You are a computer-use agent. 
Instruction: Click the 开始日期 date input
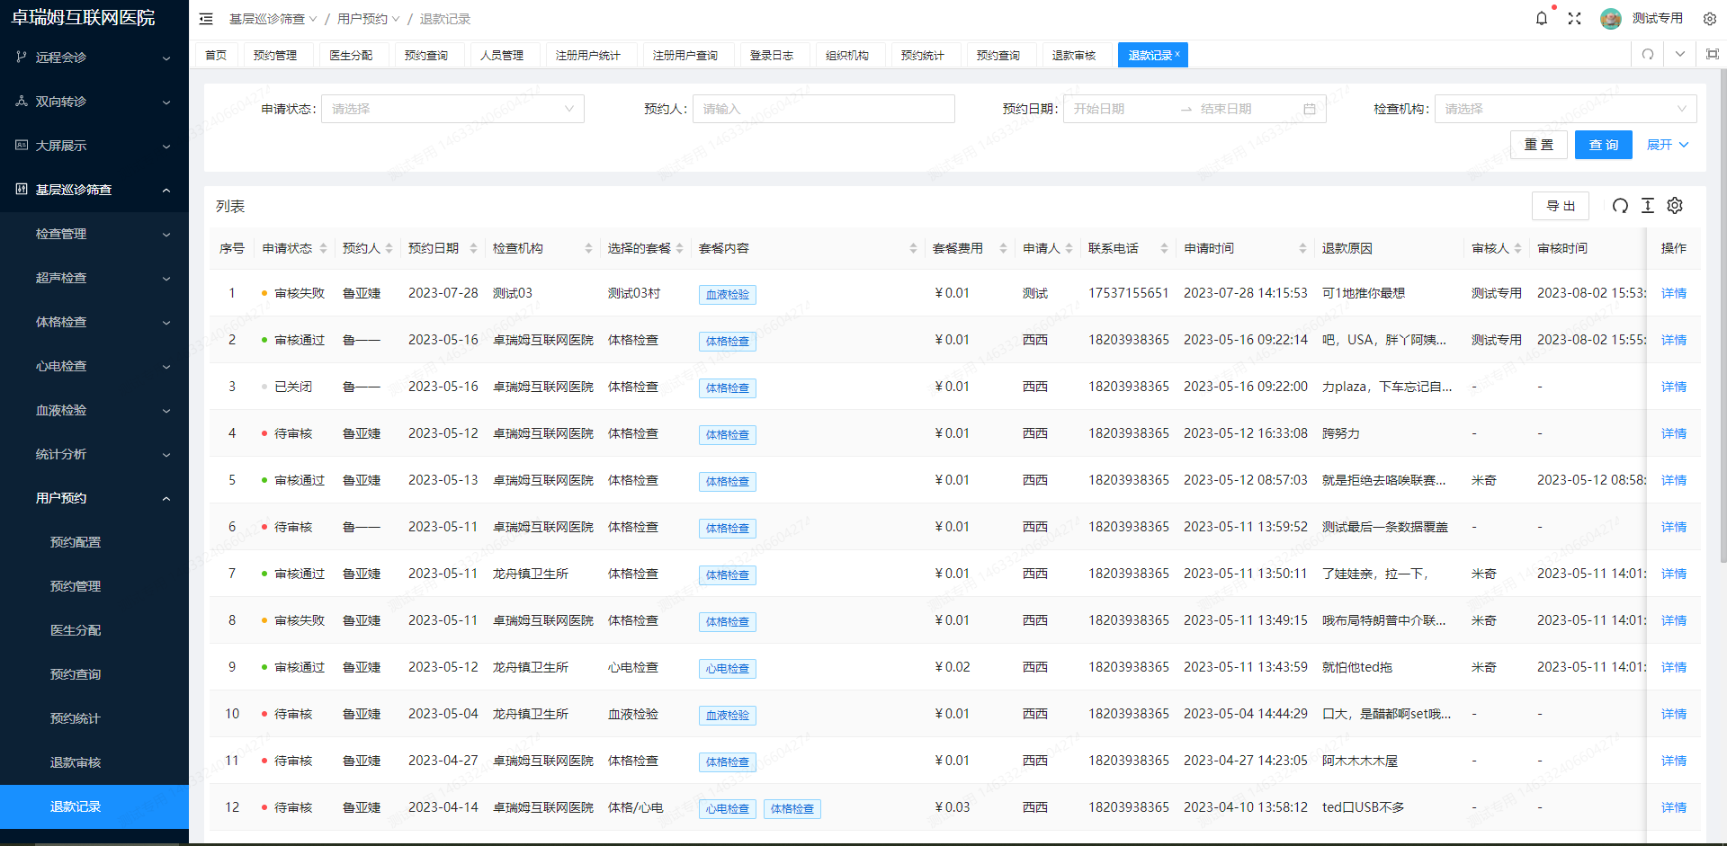1120,109
